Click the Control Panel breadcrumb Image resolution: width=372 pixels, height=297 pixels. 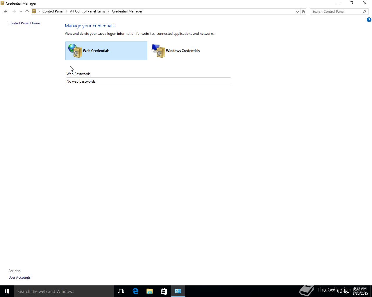[x=53, y=11]
